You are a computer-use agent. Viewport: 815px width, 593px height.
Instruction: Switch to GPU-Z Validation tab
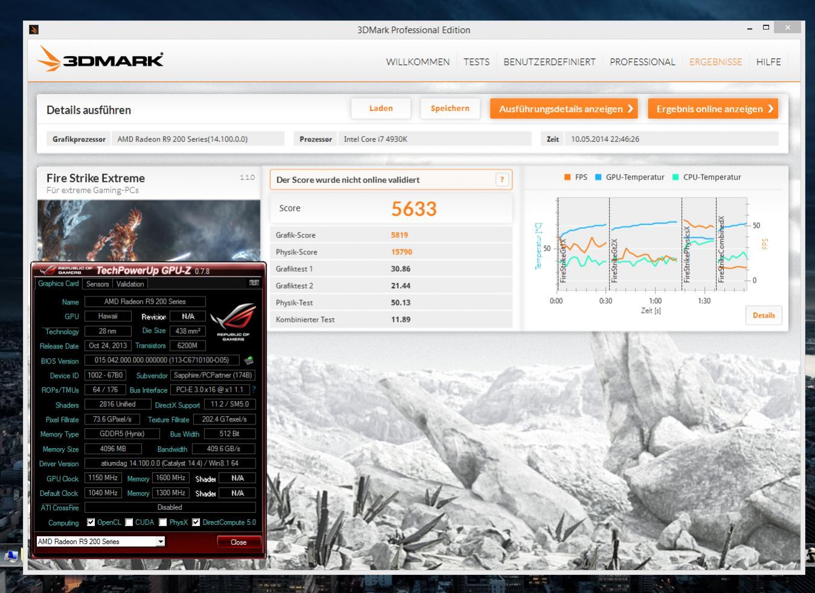pos(130,284)
